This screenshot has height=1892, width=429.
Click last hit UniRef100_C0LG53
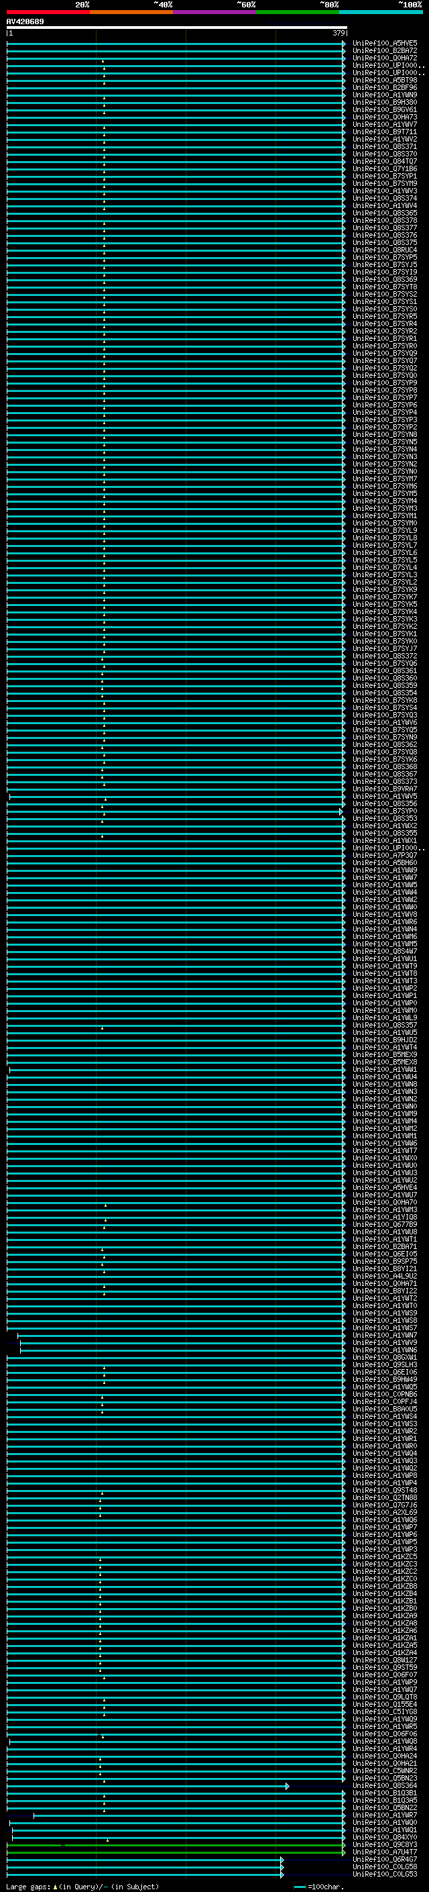[x=385, y=1873]
